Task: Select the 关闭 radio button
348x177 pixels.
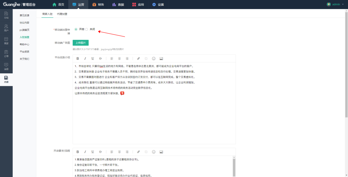Action: click(x=87, y=29)
